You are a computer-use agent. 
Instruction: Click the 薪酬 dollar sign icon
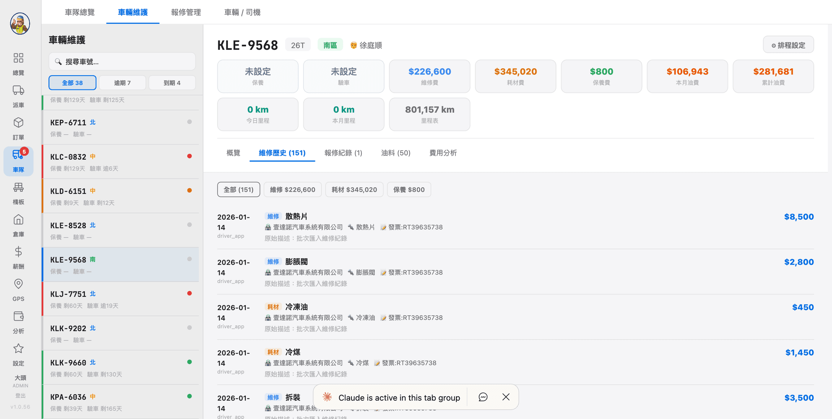click(18, 252)
